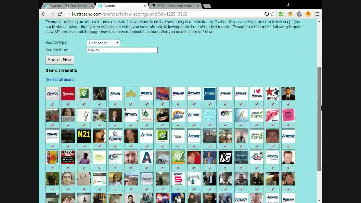Click the orange extension icon after the green one
This screenshot has height=203, width=361.
pyautogui.click(x=290, y=14)
